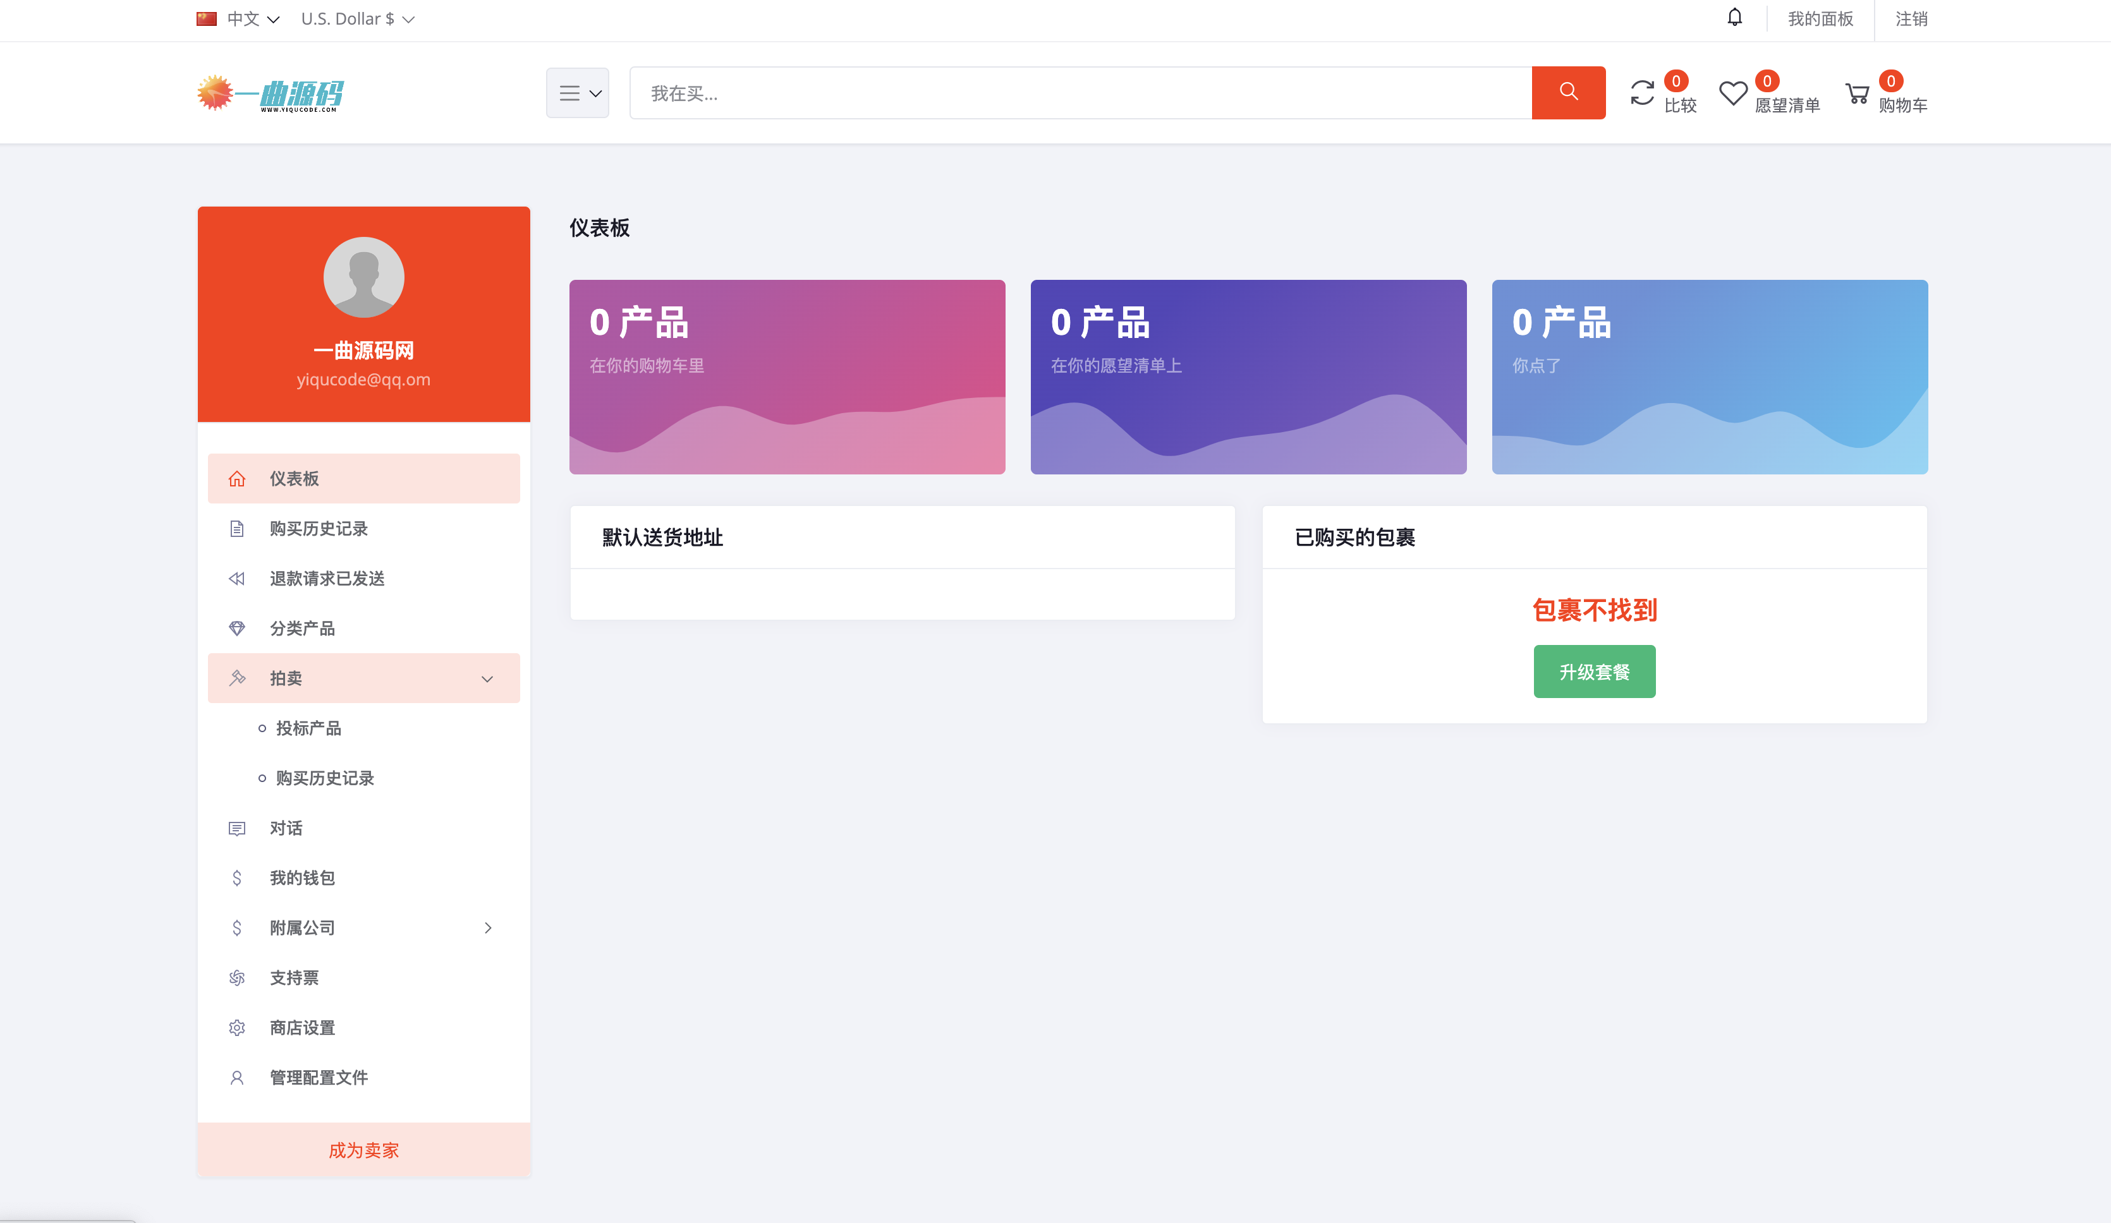
Task: Go to 购买历史记录 under main menu
Action: 363,529
